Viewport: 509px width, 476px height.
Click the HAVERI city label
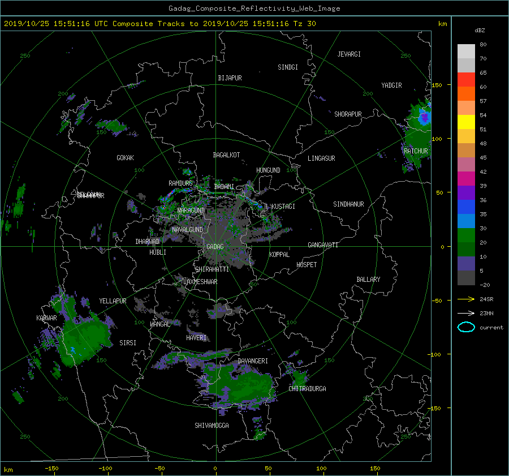point(196,338)
